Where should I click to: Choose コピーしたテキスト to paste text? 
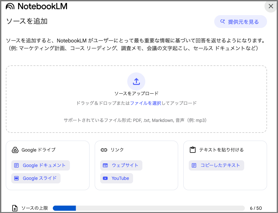[x=216, y=165]
